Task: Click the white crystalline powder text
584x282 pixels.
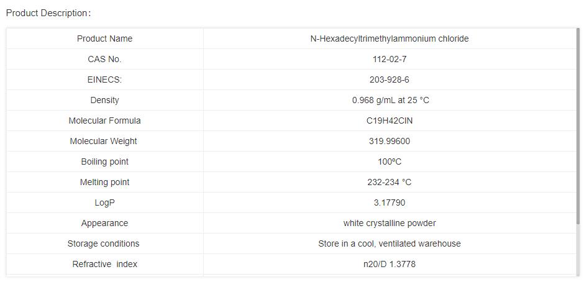Action: 389,223
